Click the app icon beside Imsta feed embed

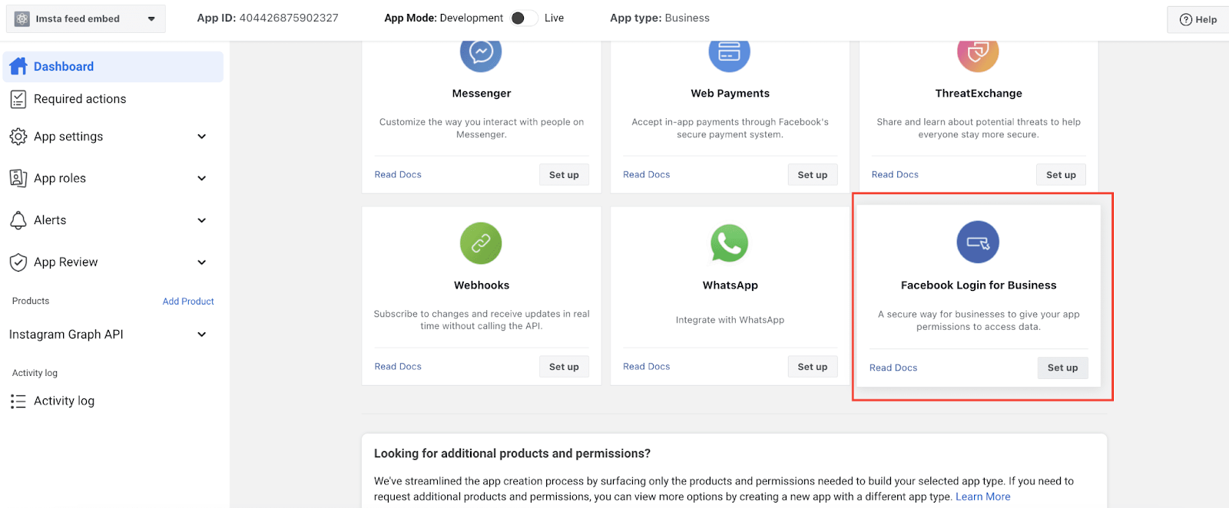[22, 18]
